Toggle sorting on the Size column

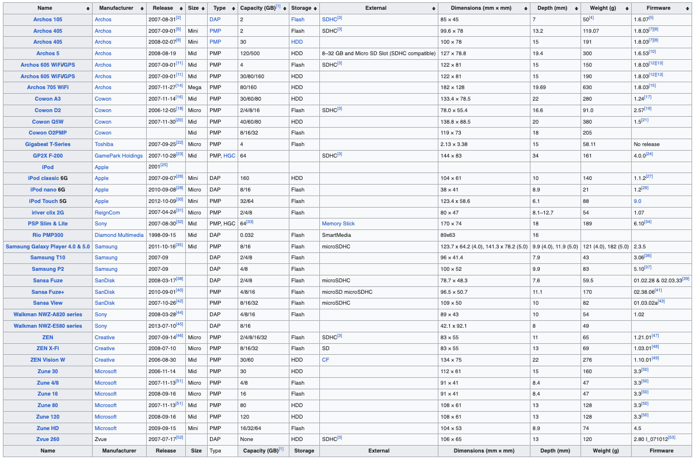(x=203, y=9)
